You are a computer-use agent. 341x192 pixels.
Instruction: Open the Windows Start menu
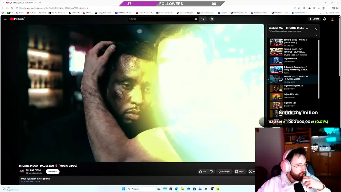(x=123, y=189)
